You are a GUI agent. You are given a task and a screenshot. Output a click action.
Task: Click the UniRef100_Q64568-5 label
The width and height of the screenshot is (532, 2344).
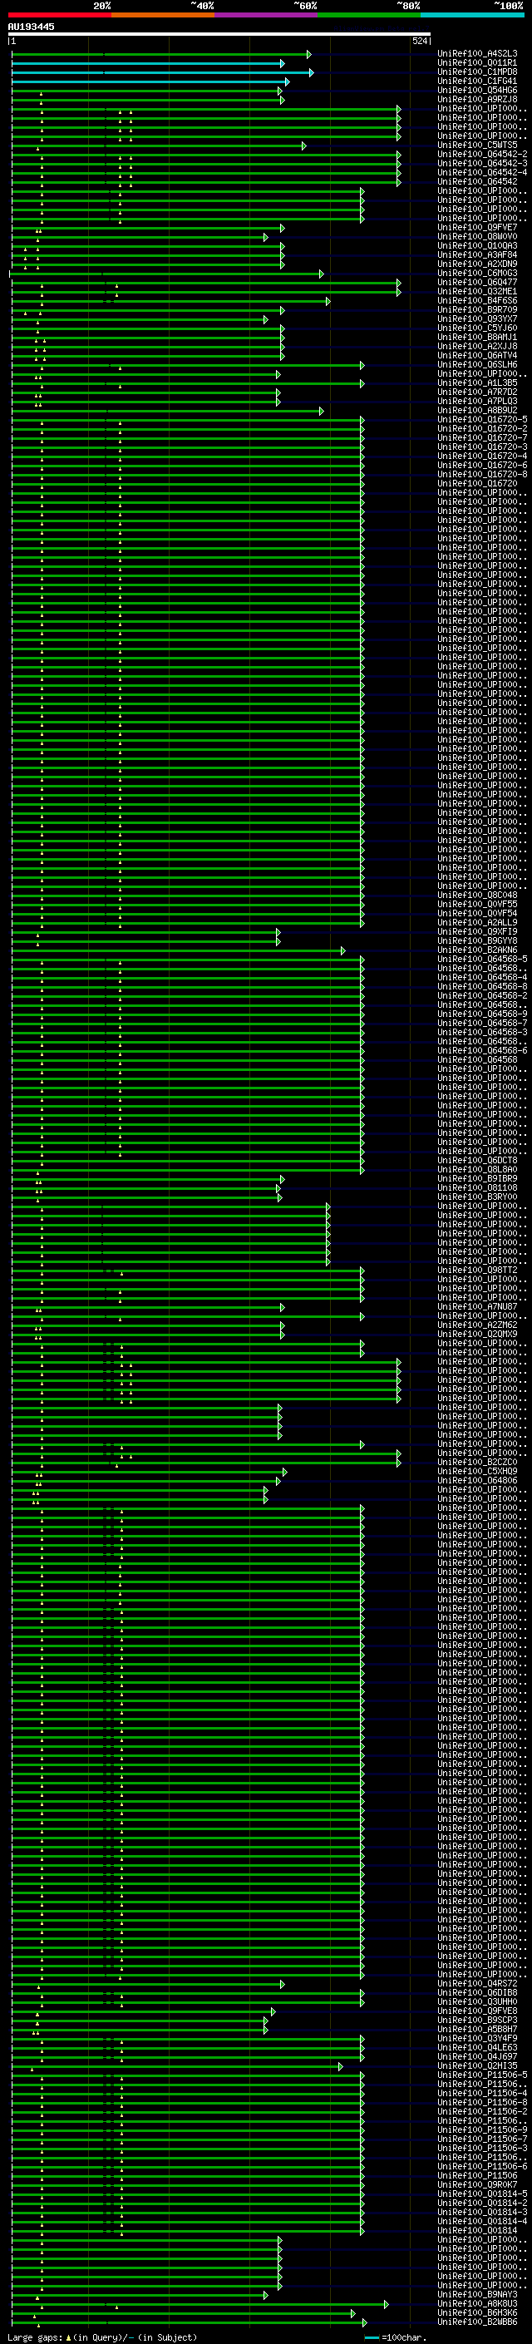pyautogui.click(x=482, y=959)
